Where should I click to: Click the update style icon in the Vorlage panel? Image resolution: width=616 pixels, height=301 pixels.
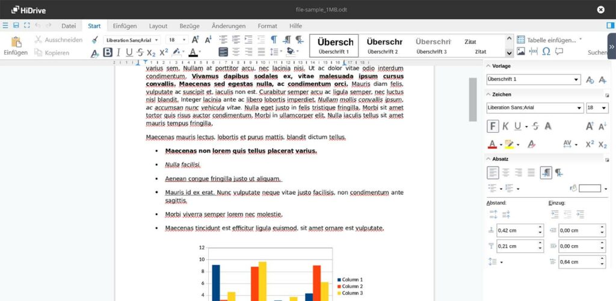590,80
